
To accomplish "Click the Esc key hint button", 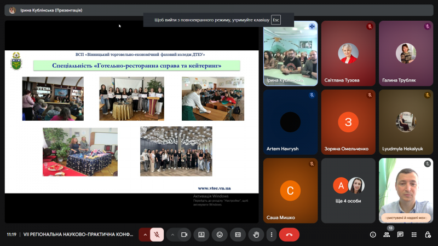I will (276, 20).
